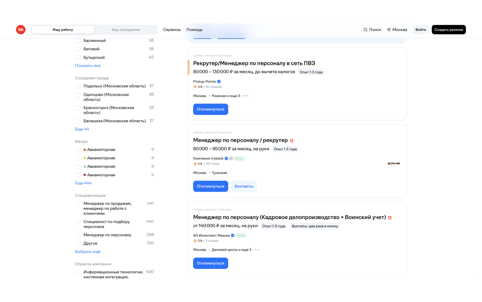Click Онлайн badge next to АО Интеллект Машин
Viewport: 482px width, 302px height.
click(x=241, y=235)
